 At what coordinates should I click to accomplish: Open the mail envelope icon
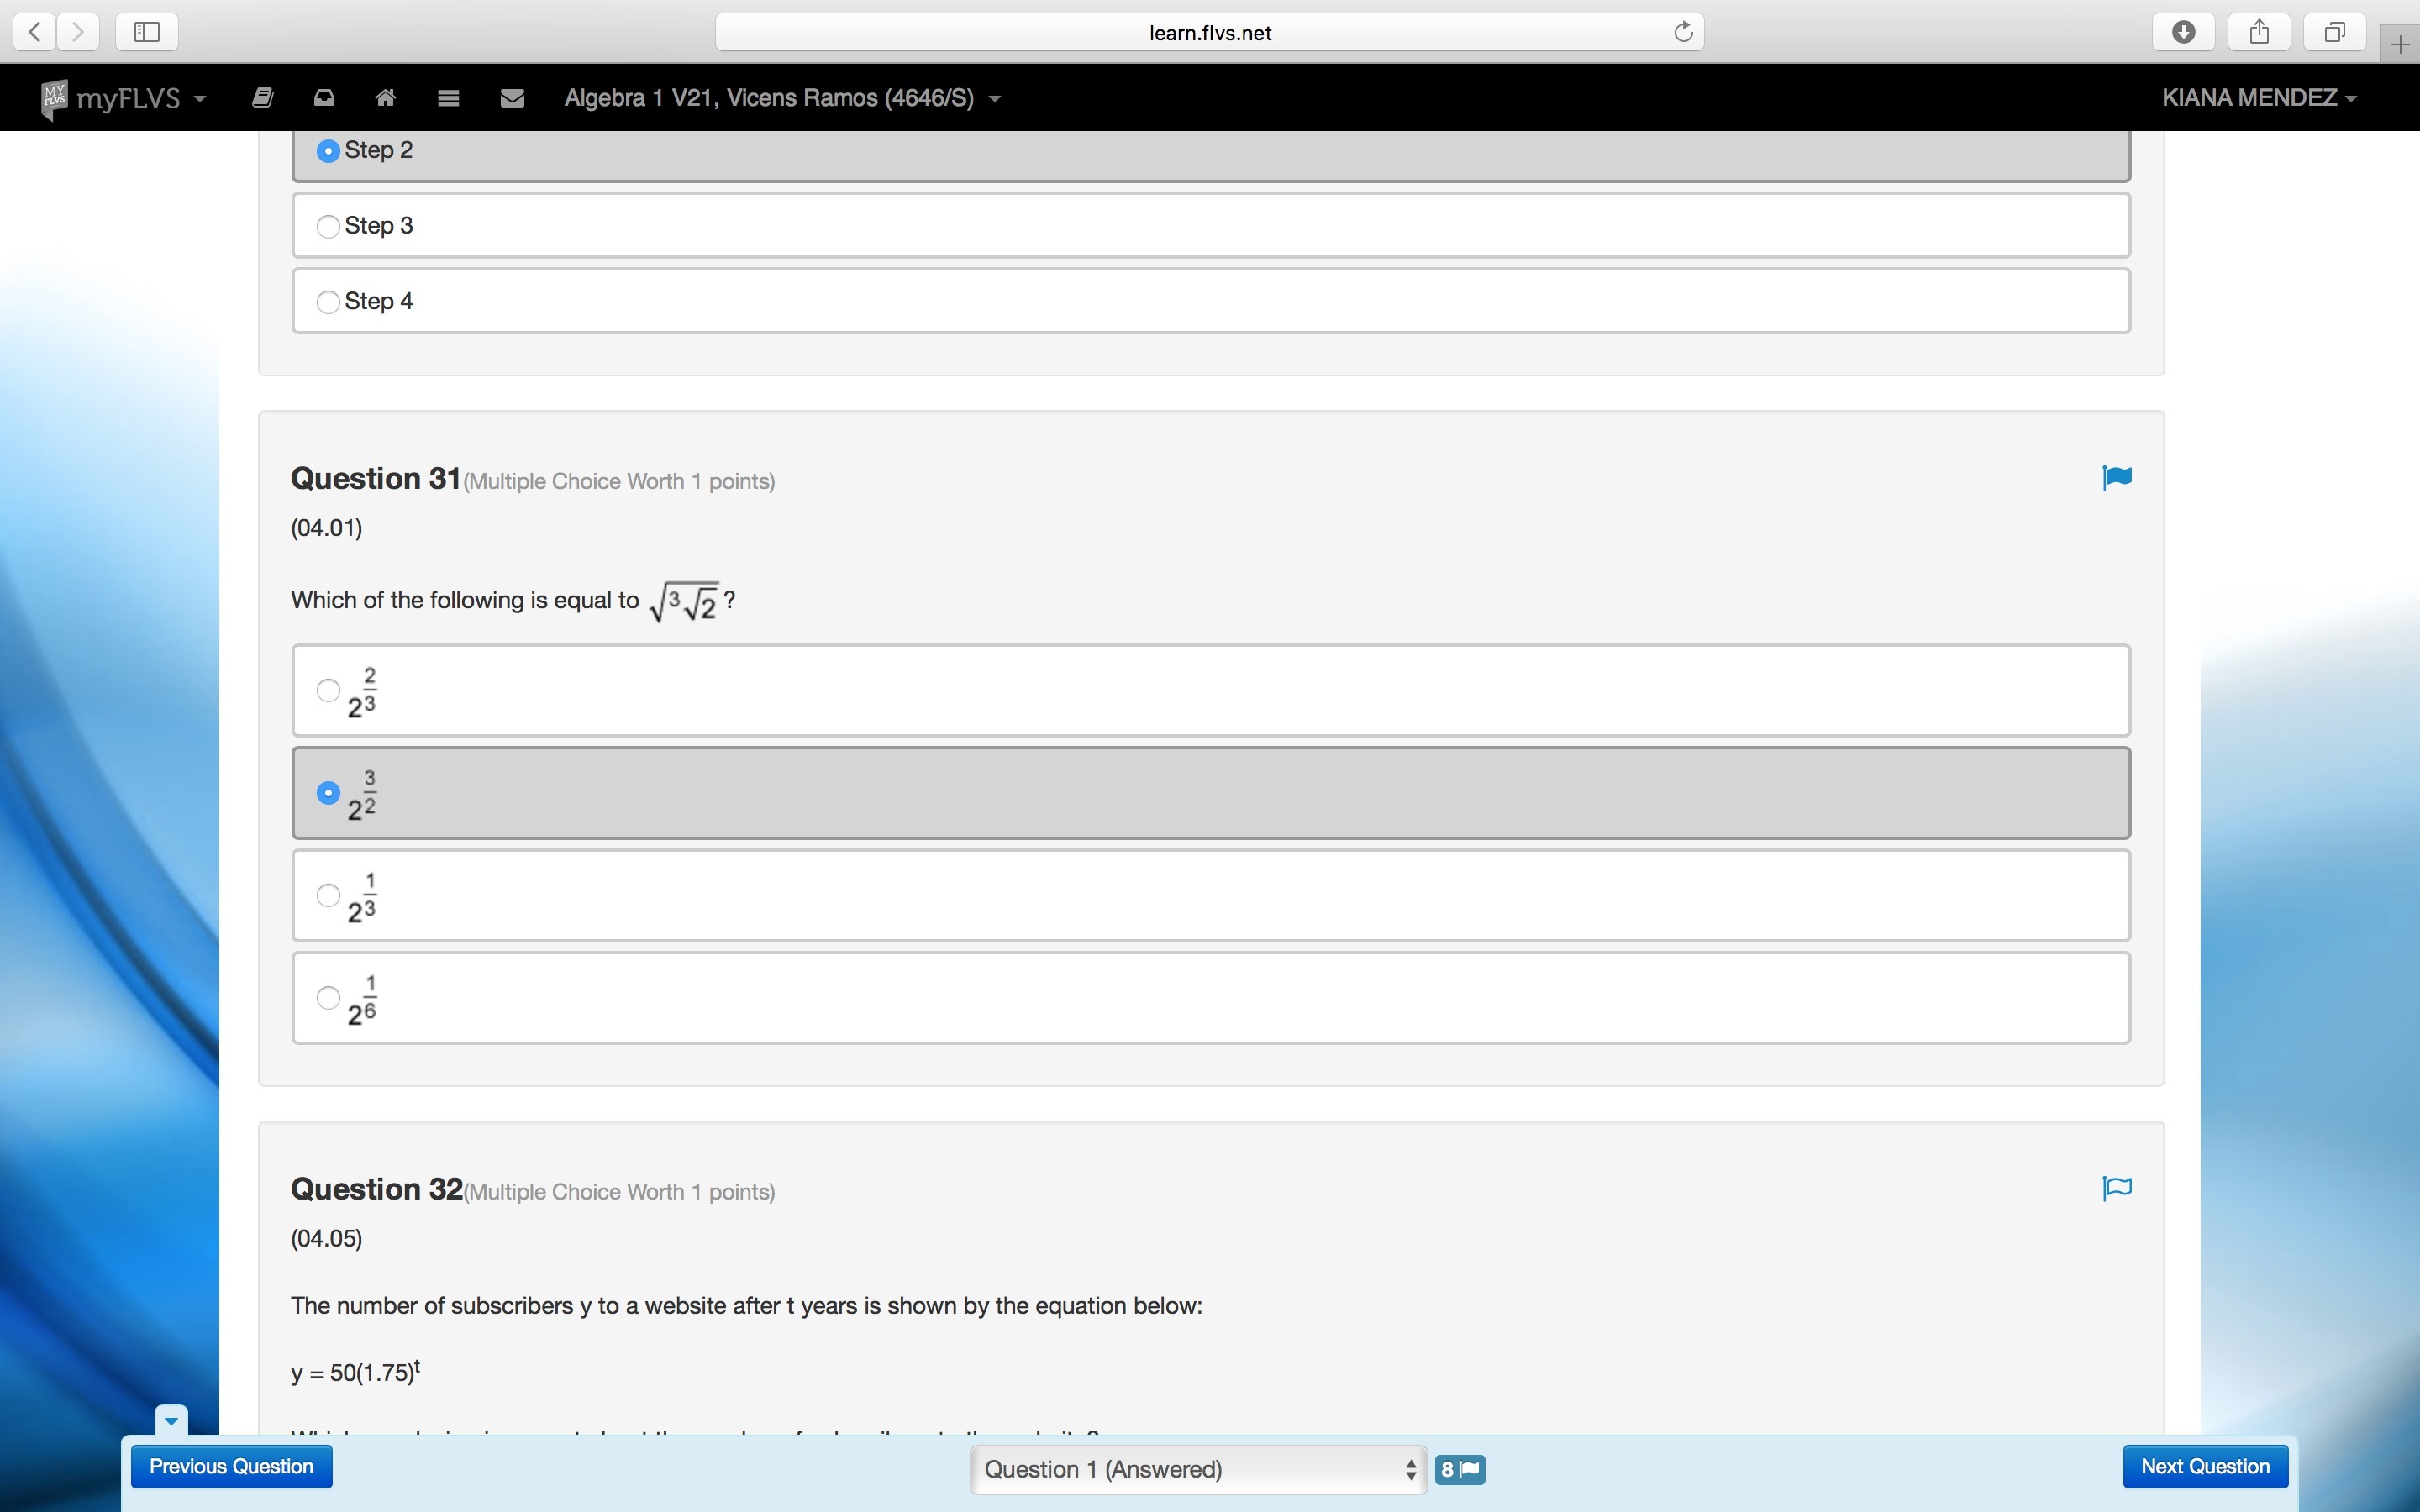click(512, 98)
